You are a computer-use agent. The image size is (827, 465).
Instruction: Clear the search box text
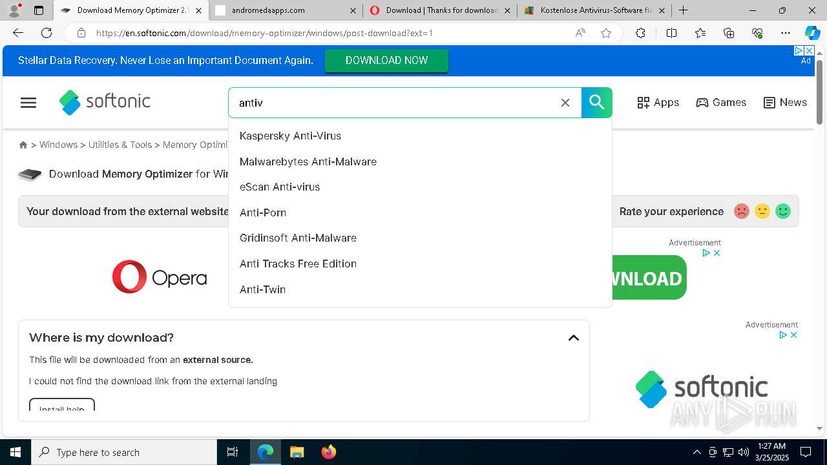point(565,103)
